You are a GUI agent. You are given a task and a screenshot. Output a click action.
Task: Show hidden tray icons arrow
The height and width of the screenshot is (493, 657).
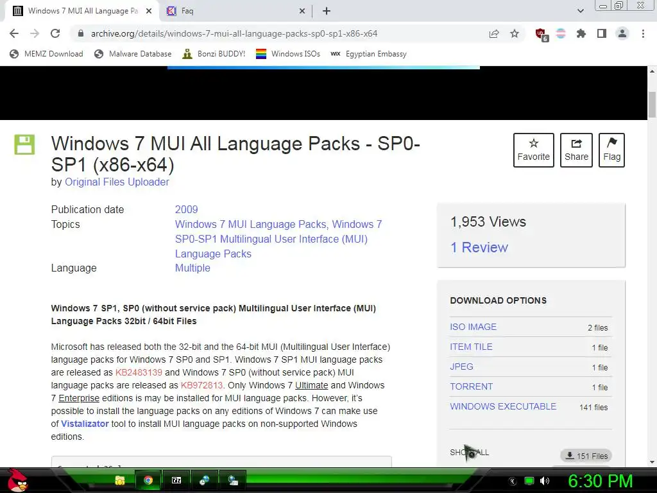point(512,481)
